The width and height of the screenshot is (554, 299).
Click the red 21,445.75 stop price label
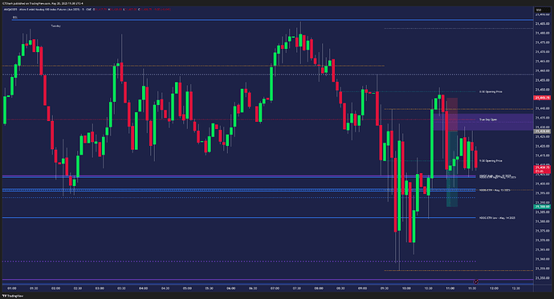[x=542, y=98]
